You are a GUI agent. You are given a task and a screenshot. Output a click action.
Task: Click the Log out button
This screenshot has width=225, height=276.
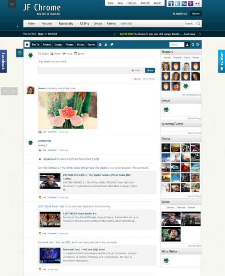[196, 13]
